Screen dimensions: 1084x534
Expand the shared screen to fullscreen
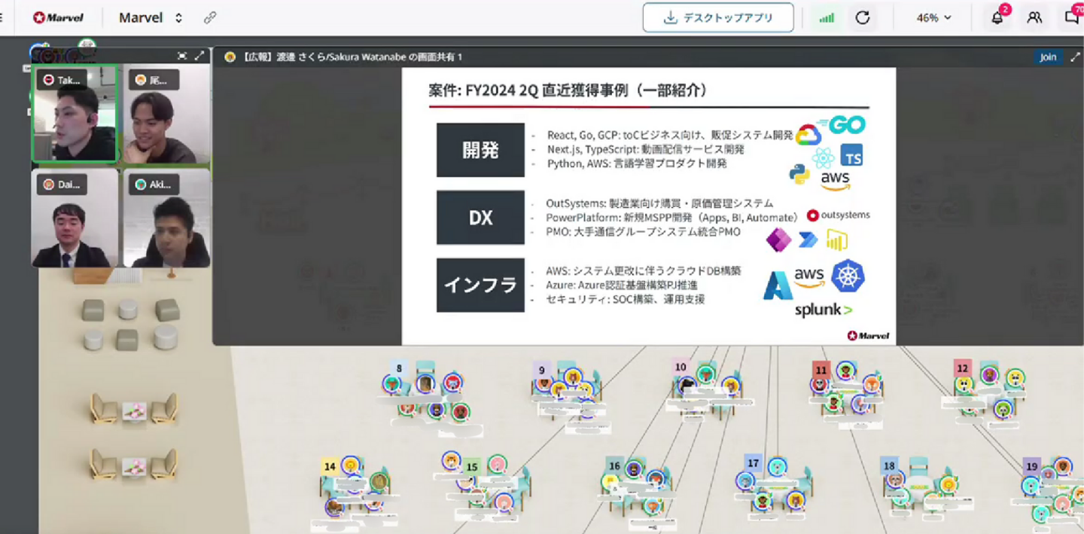(x=1076, y=56)
